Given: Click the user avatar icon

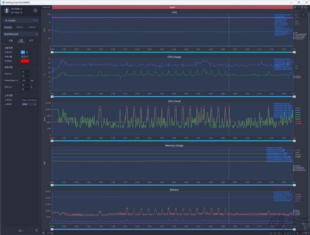Looking at the screenshot, I should [x=6, y=10].
